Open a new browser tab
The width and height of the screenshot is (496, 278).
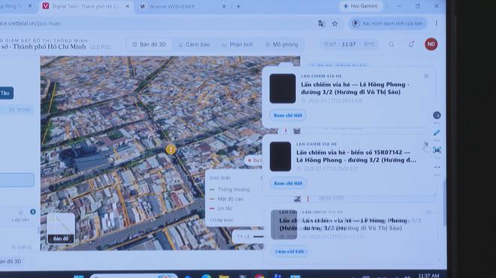[x=238, y=6]
